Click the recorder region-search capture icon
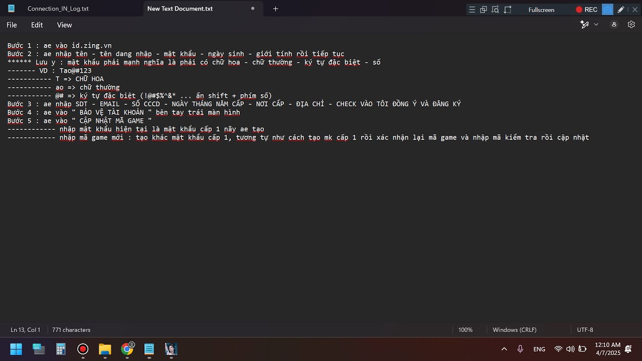This screenshot has height=361, width=642. click(x=496, y=10)
